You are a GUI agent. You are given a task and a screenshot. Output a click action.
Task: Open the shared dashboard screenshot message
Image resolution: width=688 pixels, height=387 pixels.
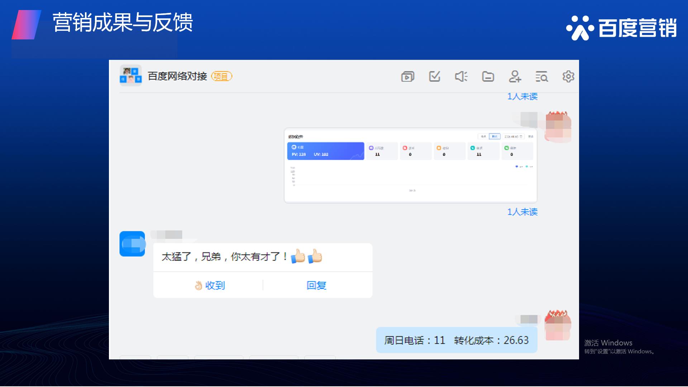pyautogui.click(x=411, y=166)
